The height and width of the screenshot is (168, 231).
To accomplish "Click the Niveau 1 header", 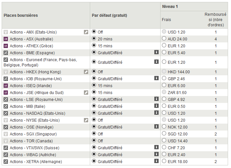I will pos(170,7).
